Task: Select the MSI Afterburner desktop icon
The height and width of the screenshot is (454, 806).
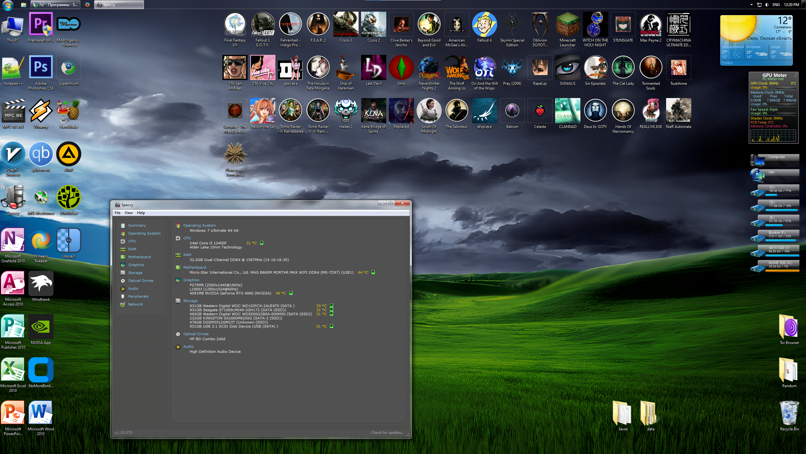Action: tap(41, 201)
